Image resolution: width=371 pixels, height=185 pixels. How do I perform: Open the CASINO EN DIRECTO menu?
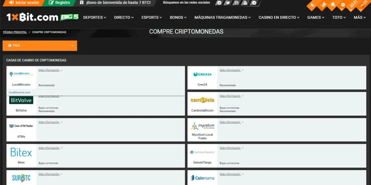pos(279,17)
